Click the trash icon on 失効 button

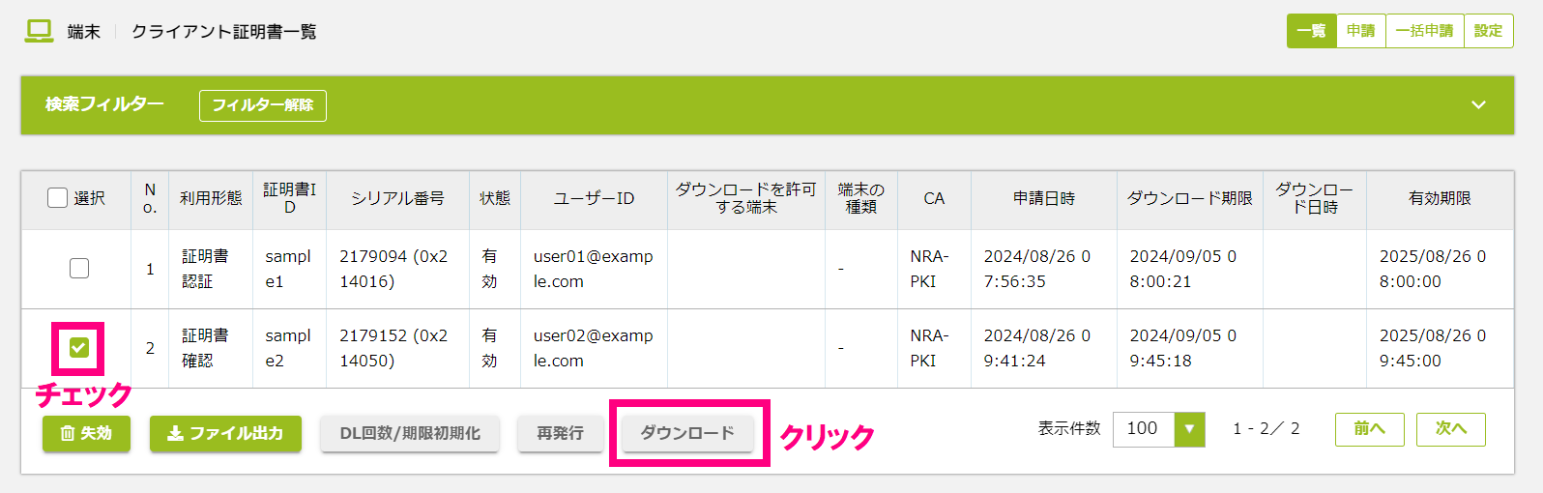pos(68,434)
